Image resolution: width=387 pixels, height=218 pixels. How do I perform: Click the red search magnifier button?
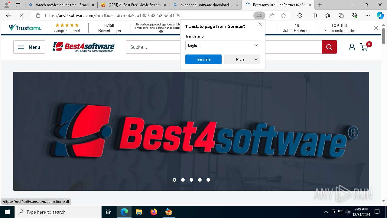329,47
